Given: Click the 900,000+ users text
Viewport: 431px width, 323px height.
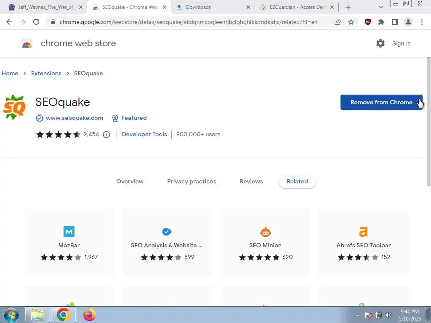Looking at the screenshot, I should 198,135.
